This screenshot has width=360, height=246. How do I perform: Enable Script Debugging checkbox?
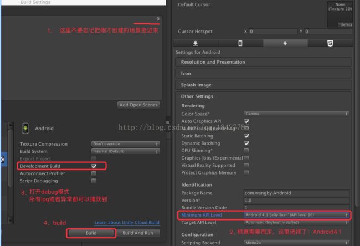point(94,181)
